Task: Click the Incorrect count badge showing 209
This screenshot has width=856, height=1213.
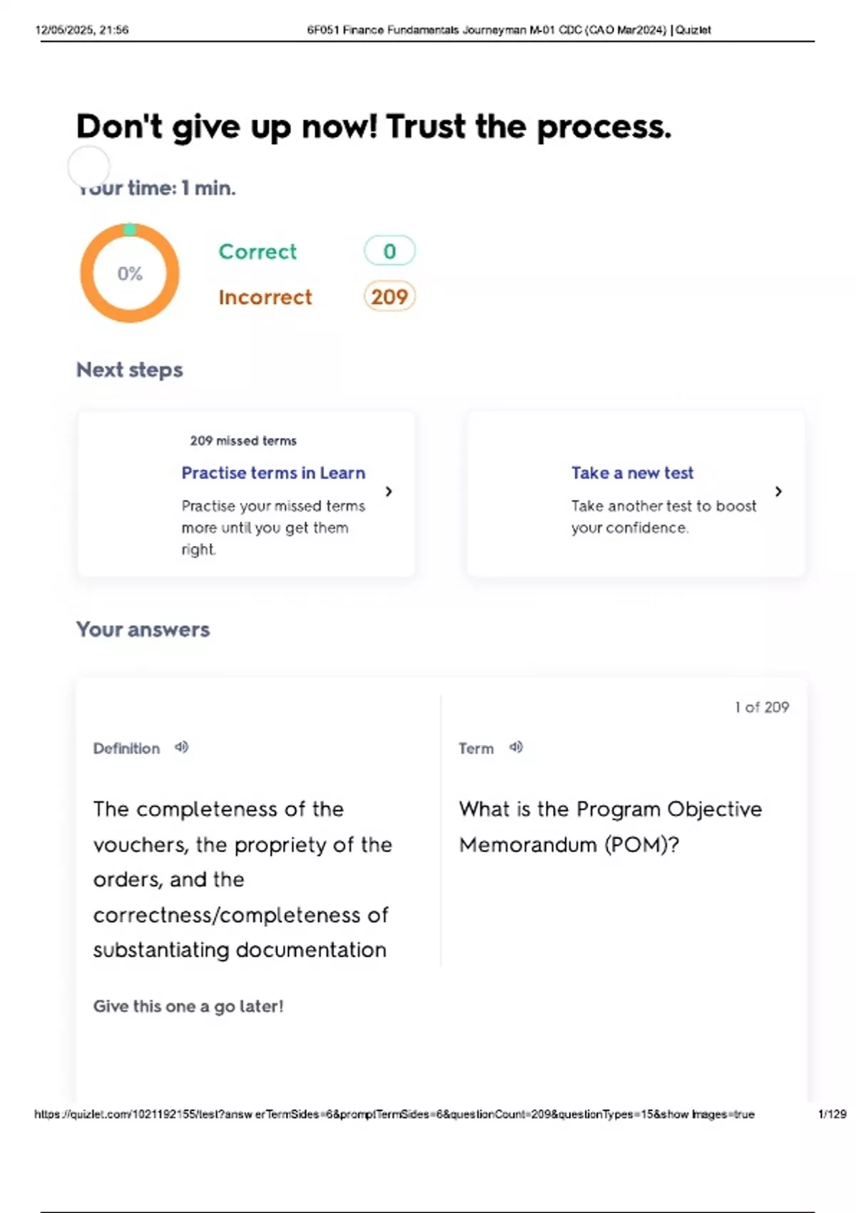Action: [389, 297]
